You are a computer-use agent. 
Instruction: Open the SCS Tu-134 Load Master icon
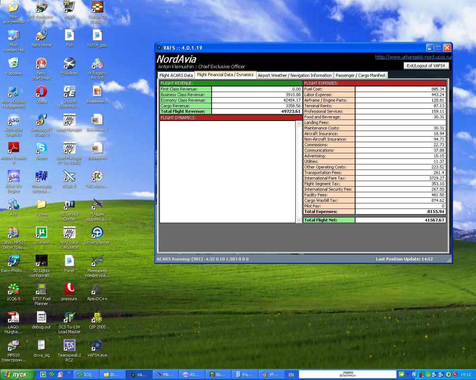(x=69, y=322)
